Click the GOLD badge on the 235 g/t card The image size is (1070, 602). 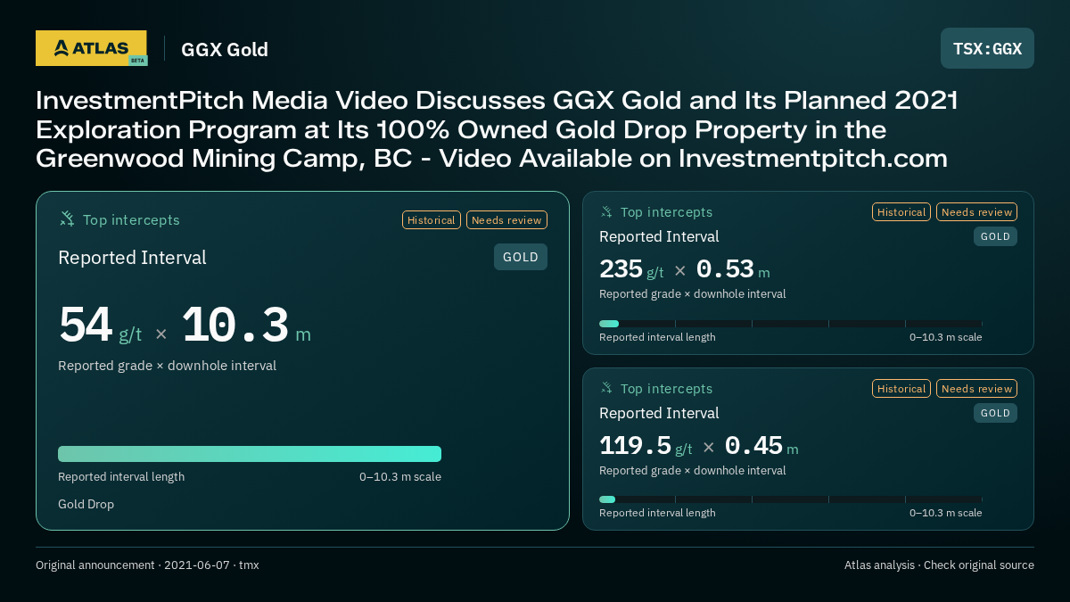click(995, 236)
